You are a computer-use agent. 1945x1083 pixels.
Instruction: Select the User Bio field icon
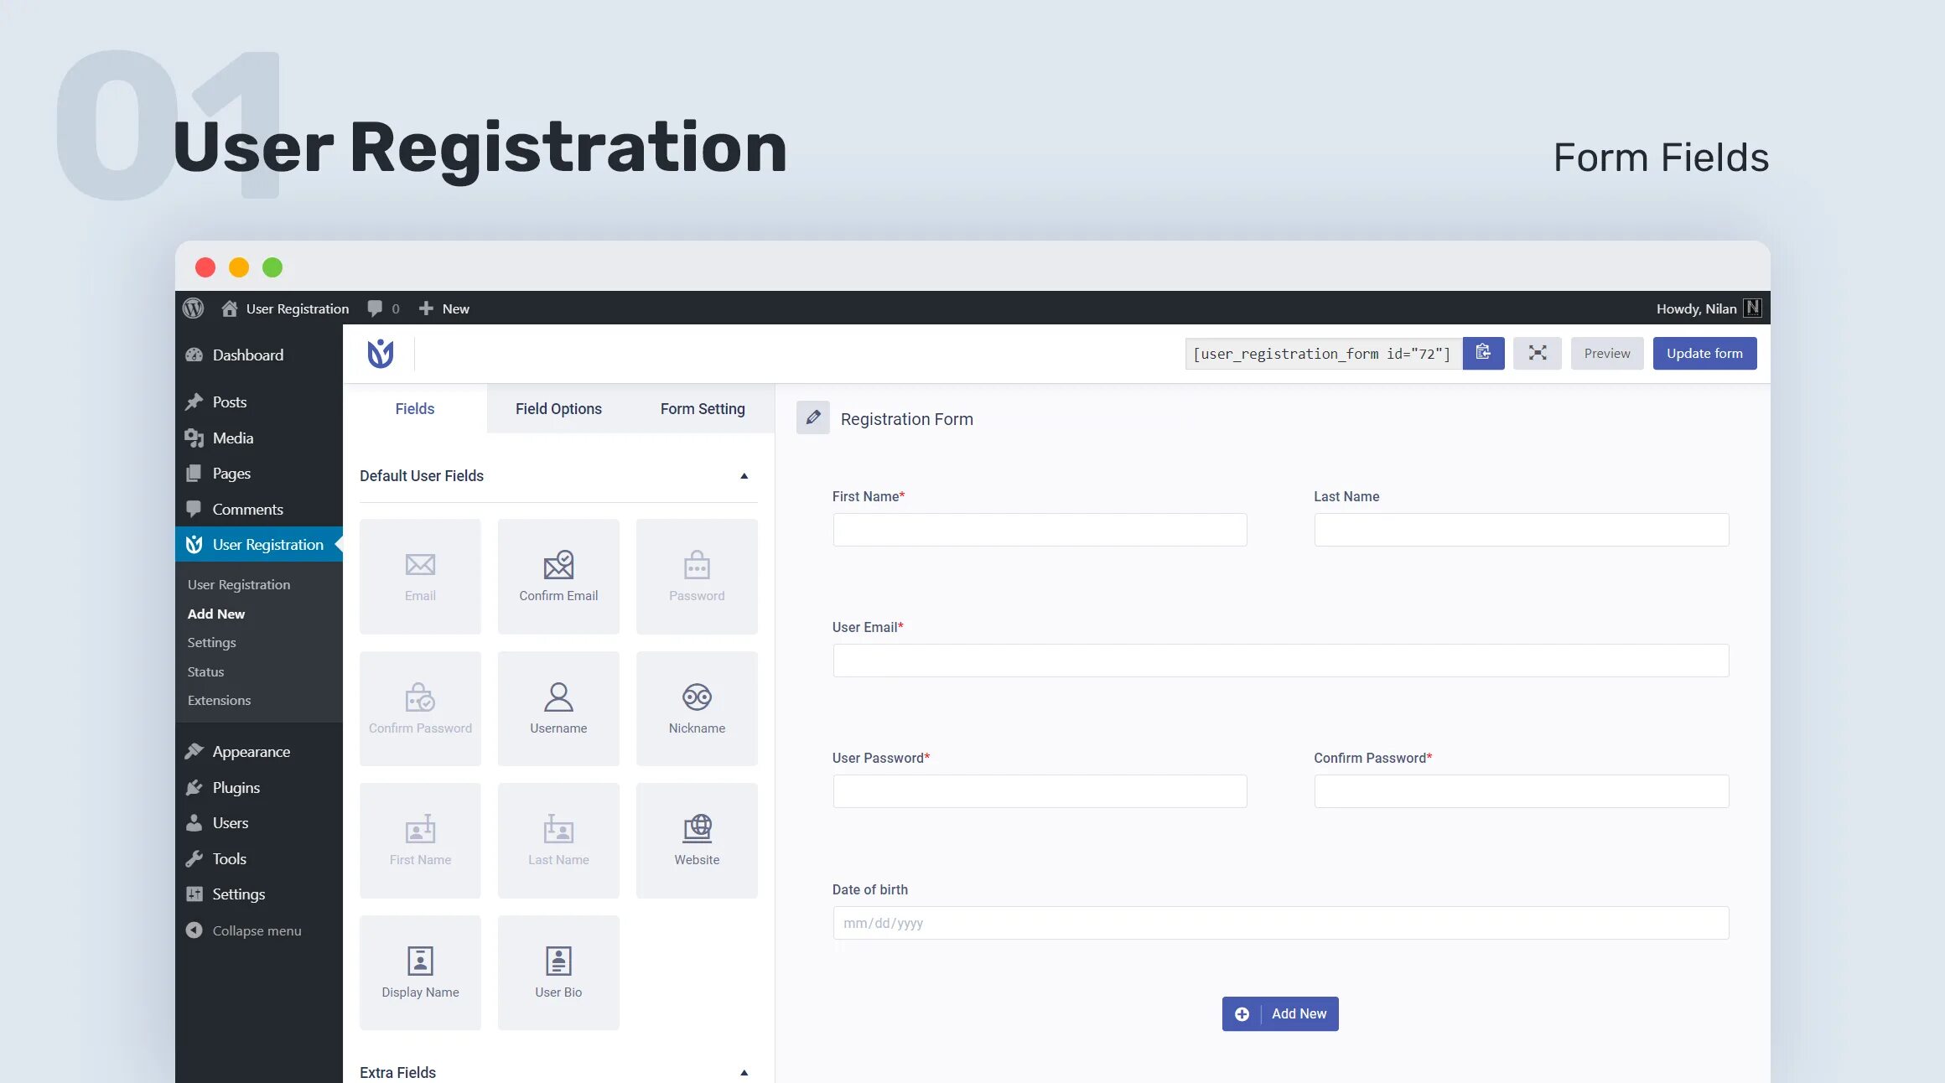coord(558,961)
